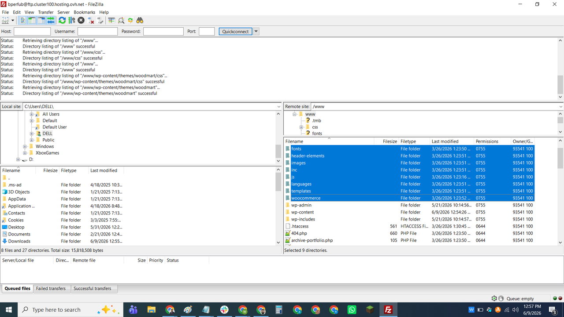Open the Quickconnect history dropdown
The height and width of the screenshot is (317, 564).
[256, 31]
